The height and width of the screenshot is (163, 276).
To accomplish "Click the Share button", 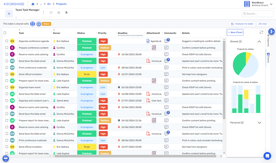I will click(x=46, y=24).
